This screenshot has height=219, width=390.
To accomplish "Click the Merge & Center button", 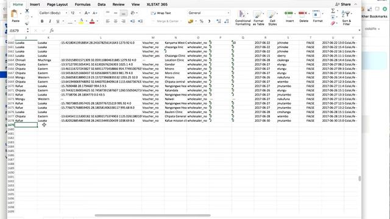I will [165, 21].
